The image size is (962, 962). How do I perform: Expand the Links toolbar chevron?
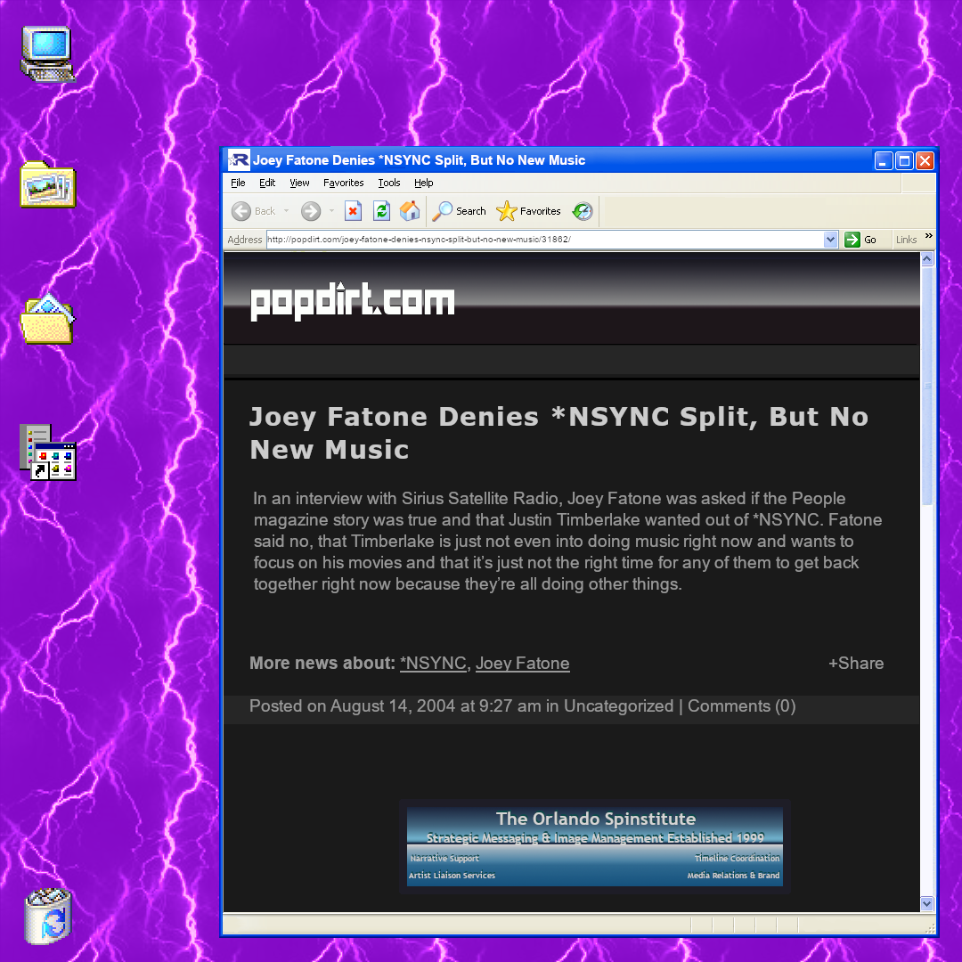click(x=929, y=237)
